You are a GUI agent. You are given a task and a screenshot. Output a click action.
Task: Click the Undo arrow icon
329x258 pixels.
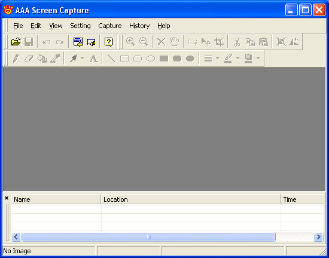click(47, 42)
